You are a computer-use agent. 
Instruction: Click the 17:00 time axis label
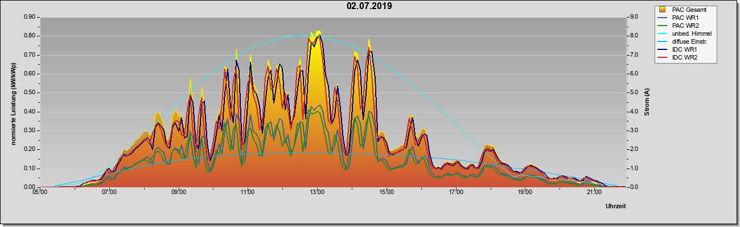[455, 192]
